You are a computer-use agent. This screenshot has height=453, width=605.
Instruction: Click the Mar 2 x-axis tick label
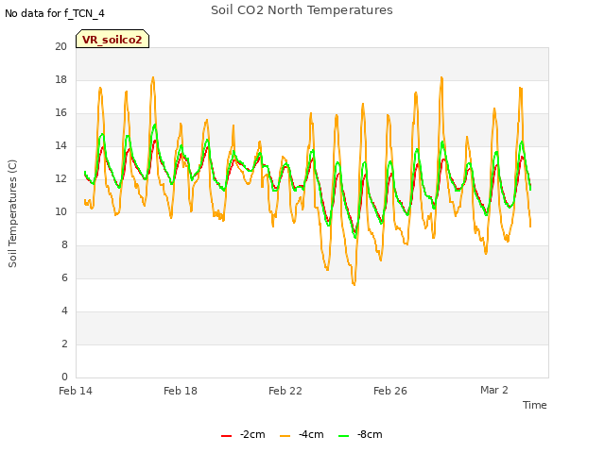click(x=494, y=390)
